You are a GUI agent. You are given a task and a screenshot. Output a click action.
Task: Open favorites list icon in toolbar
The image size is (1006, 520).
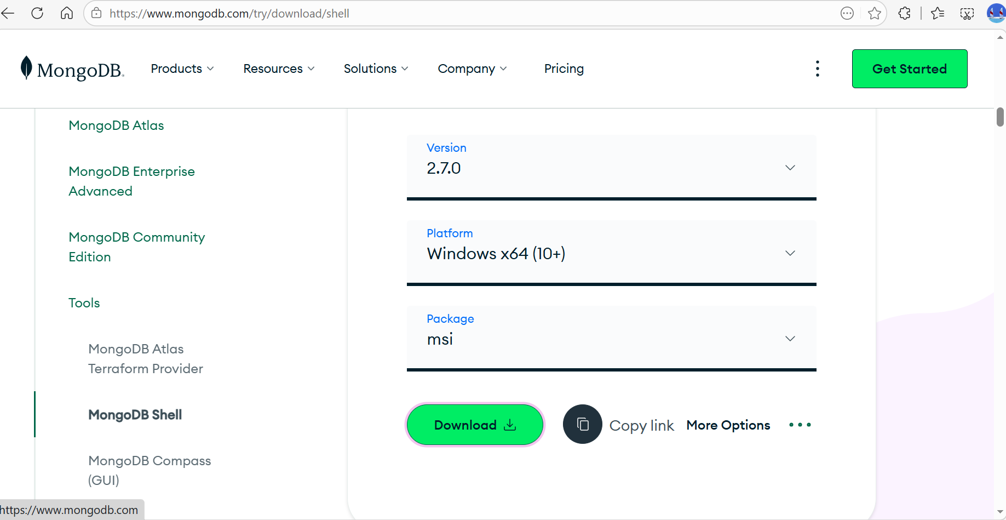tap(938, 13)
